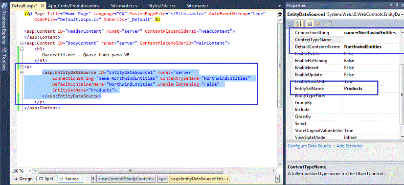The width and height of the screenshot is (404, 185).
Task: Switch to Categorized view in Properties
Action: (x=291, y=23)
